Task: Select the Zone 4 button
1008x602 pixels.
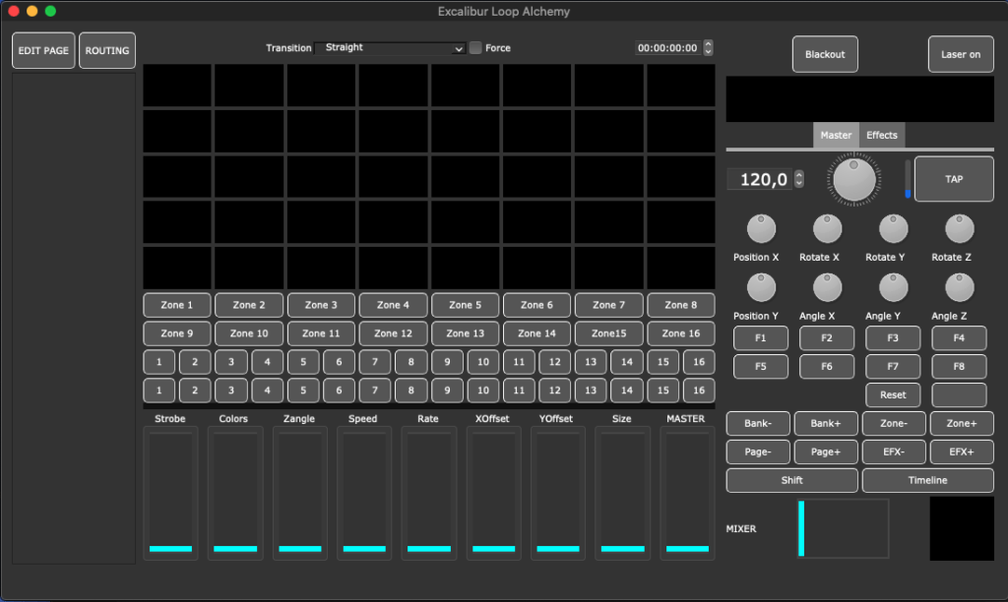Action: point(393,305)
